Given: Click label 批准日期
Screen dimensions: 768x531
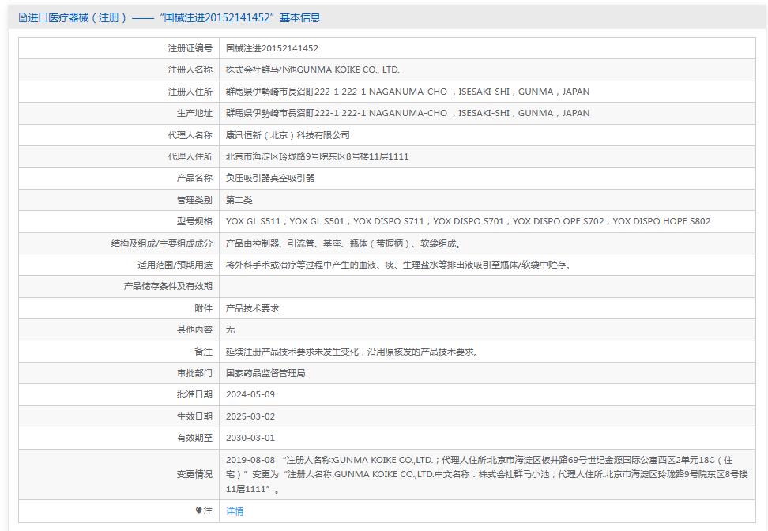Looking at the screenshot, I should click(x=194, y=394).
